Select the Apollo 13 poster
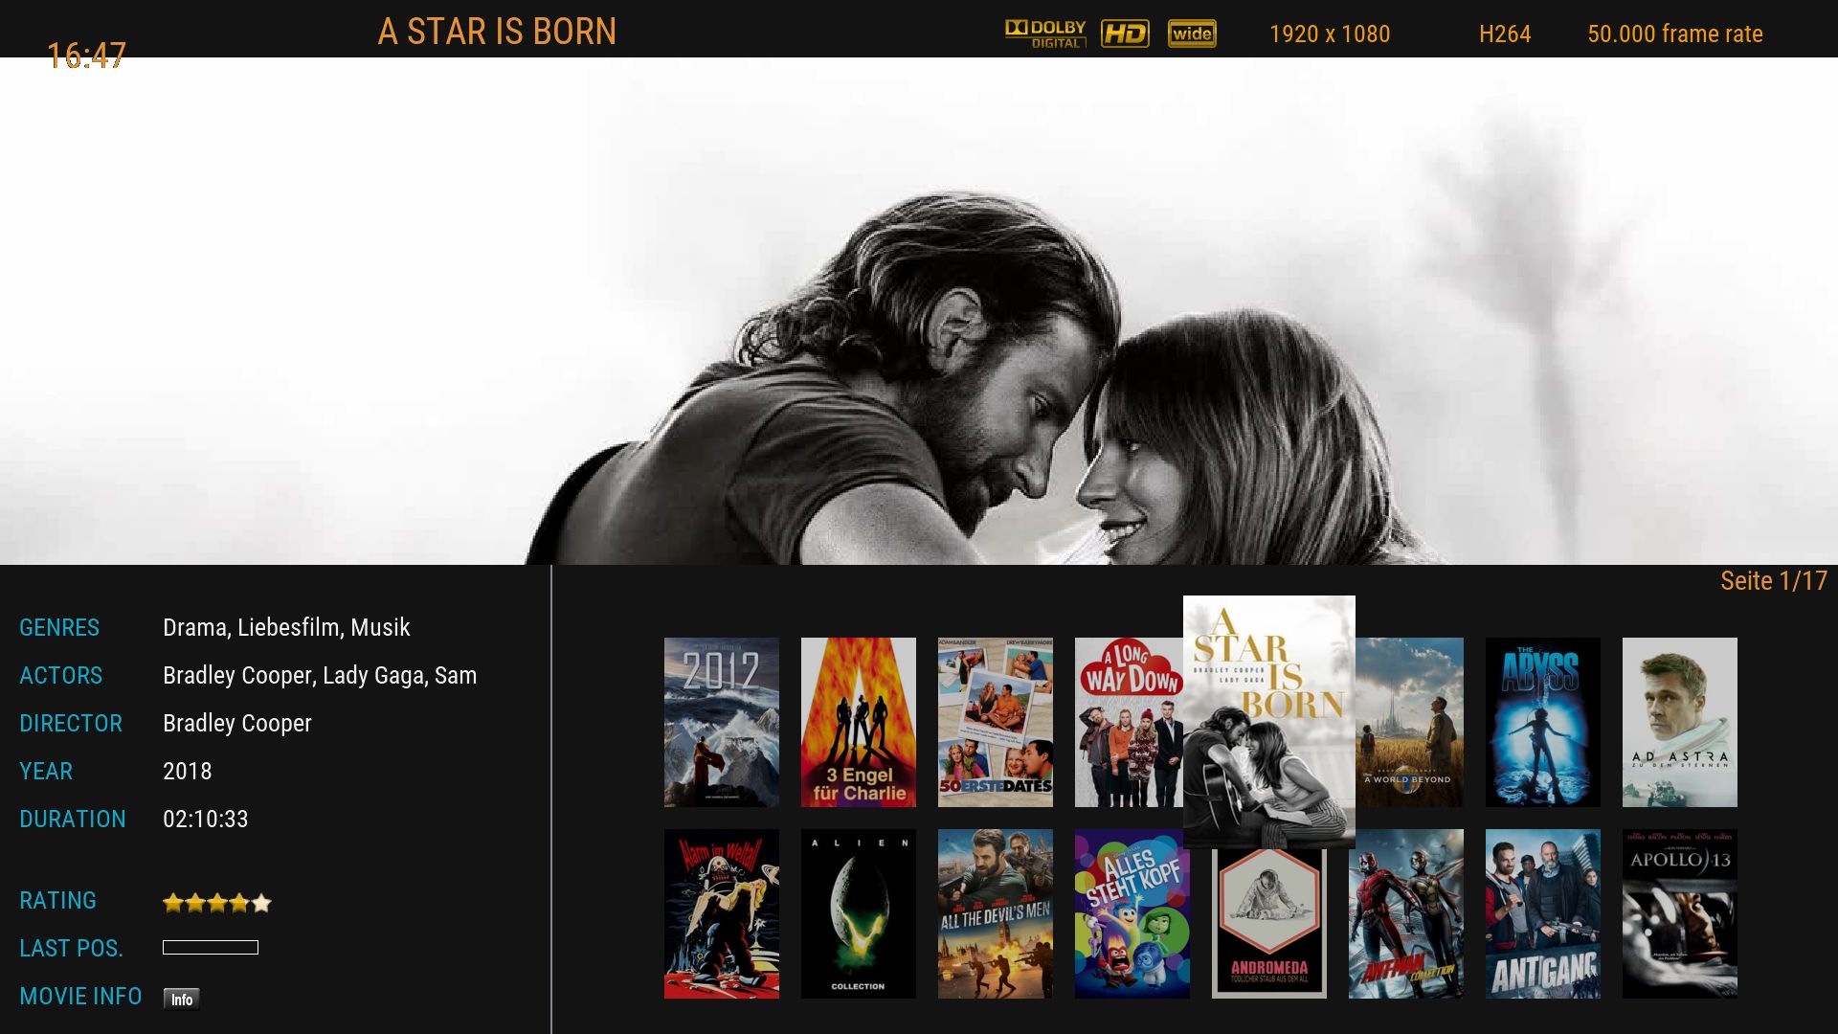1838x1034 pixels. coord(1679,913)
